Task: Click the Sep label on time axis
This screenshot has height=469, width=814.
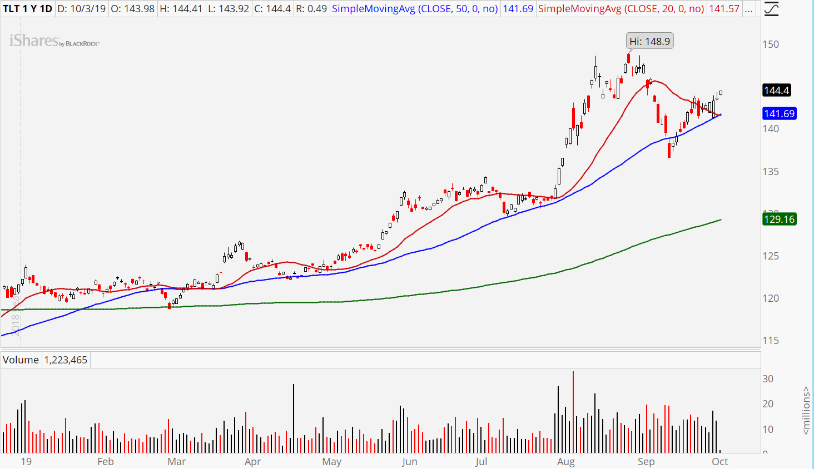Action: pyautogui.click(x=646, y=462)
